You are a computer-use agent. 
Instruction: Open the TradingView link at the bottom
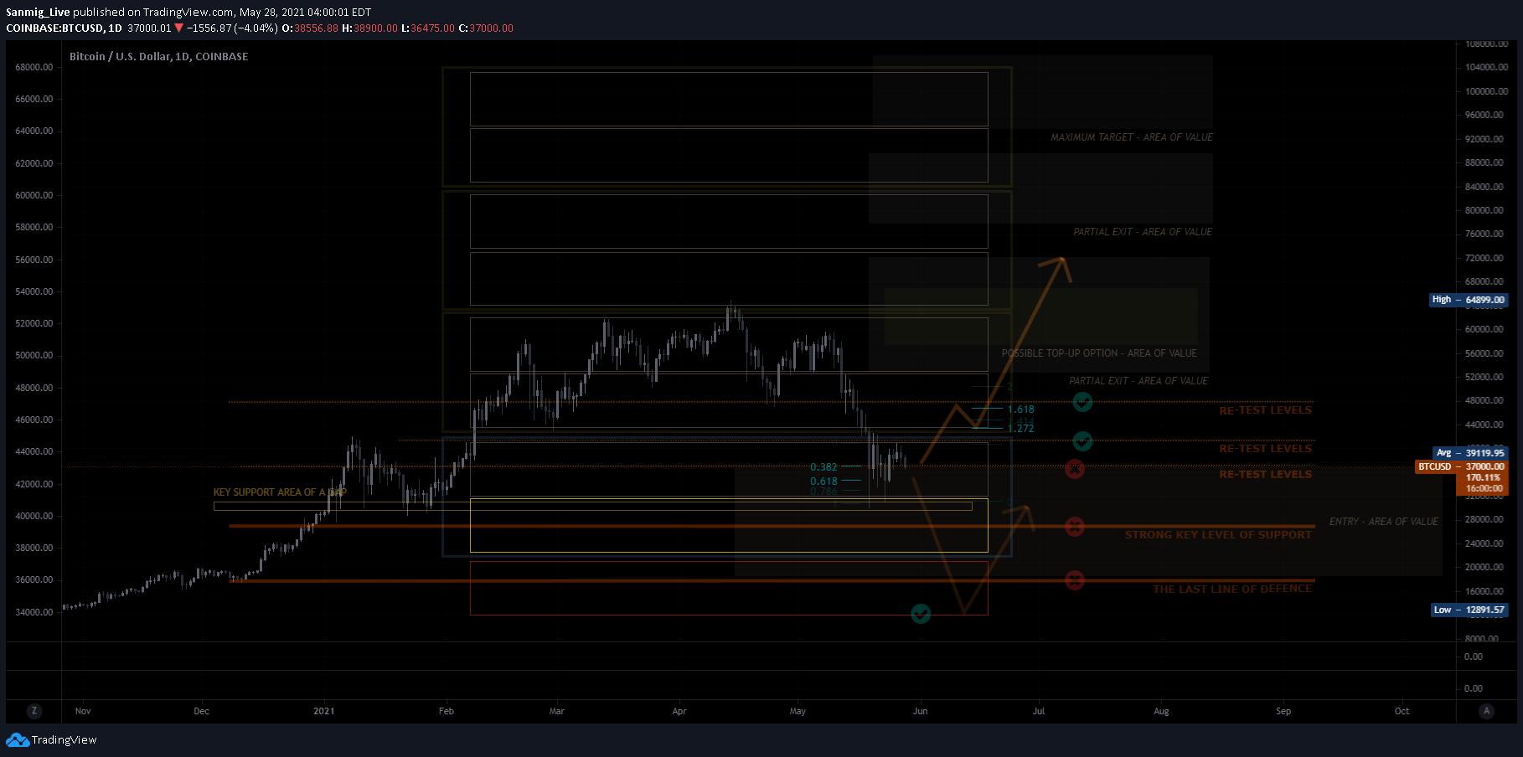[x=64, y=740]
